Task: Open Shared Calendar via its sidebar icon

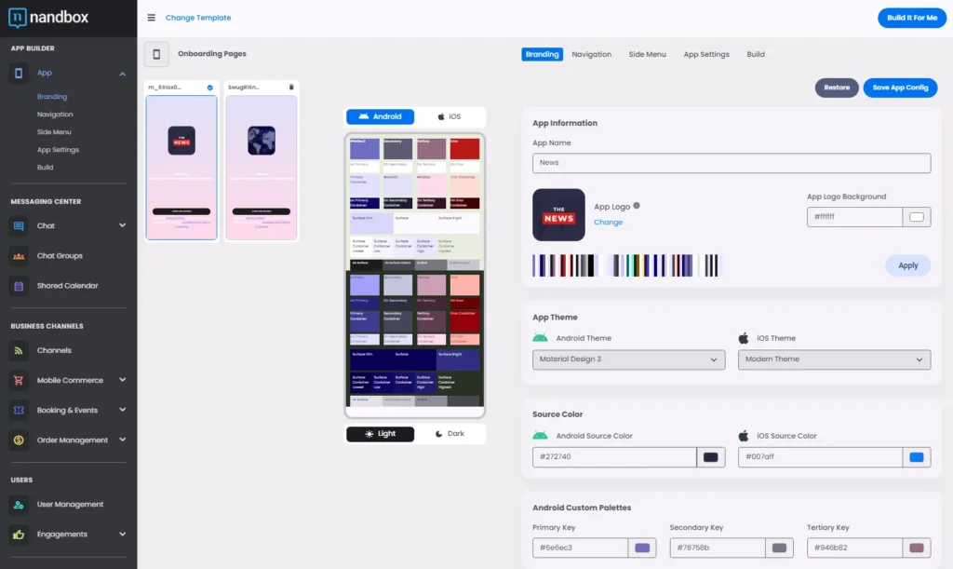Action: 19,286
